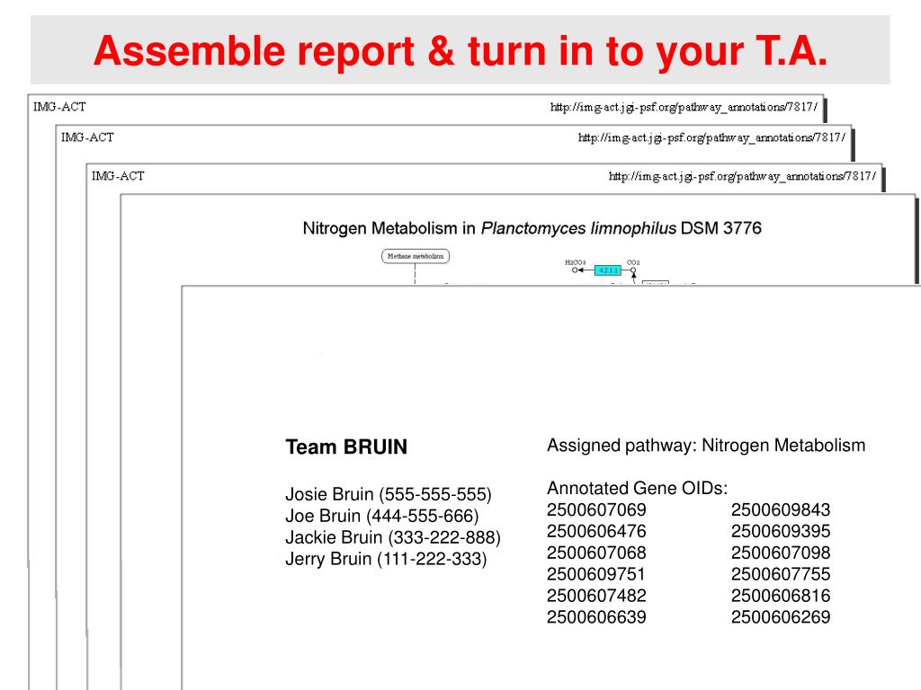Click 'Jerry Bruin (111-222-333)'
This screenshot has width=921, height=690.
pos(386,559)
